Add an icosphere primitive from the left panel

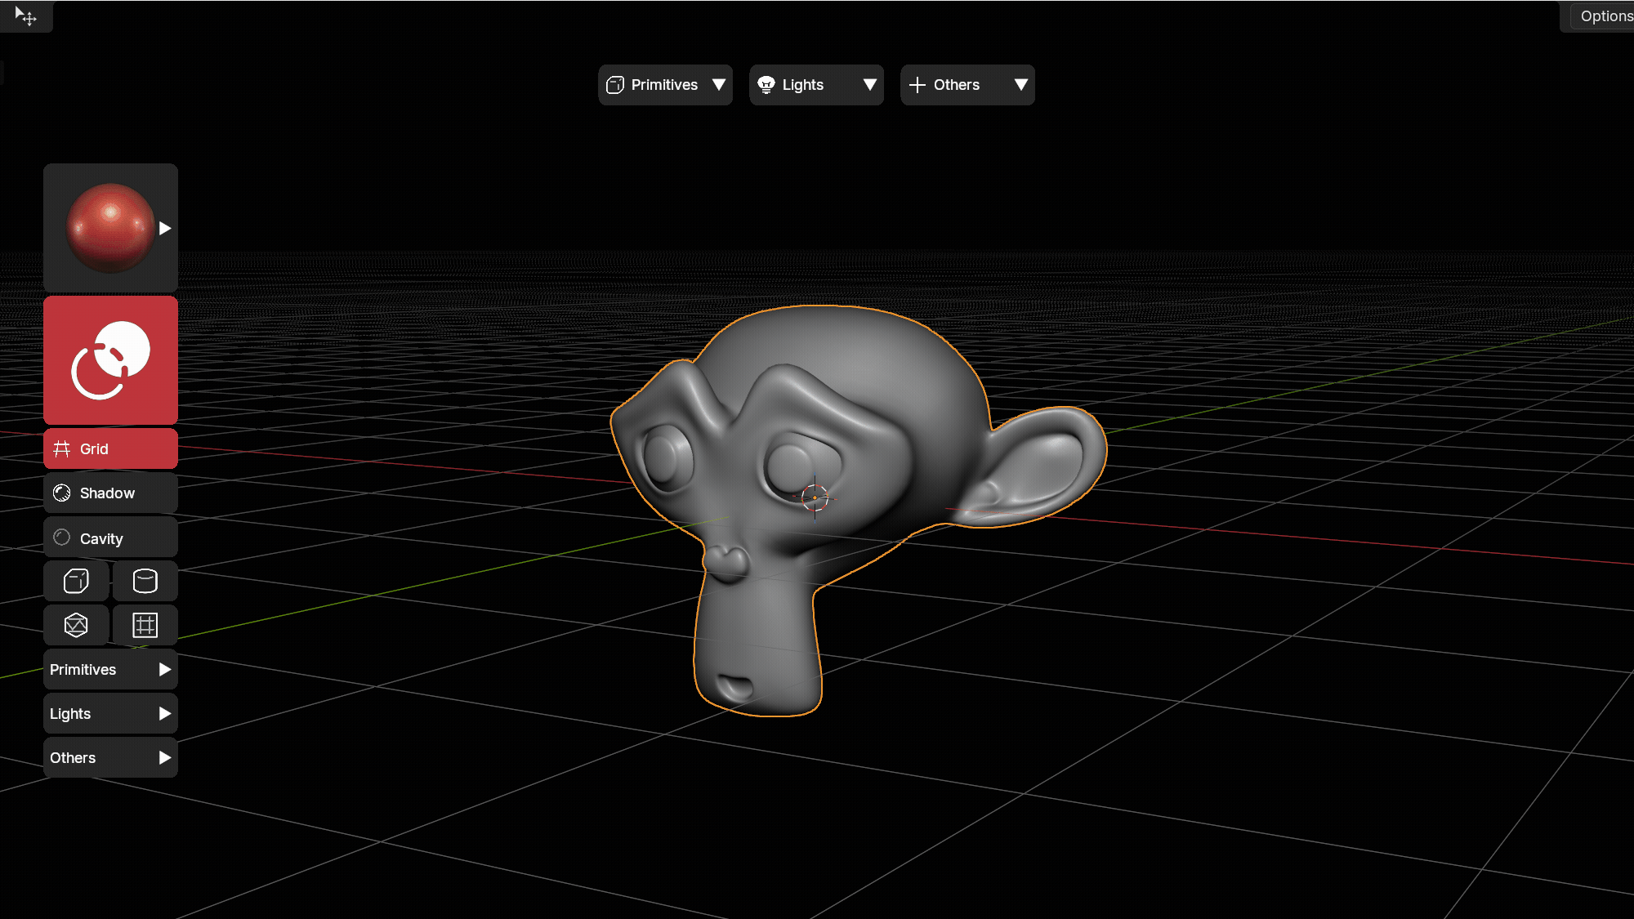76,625
